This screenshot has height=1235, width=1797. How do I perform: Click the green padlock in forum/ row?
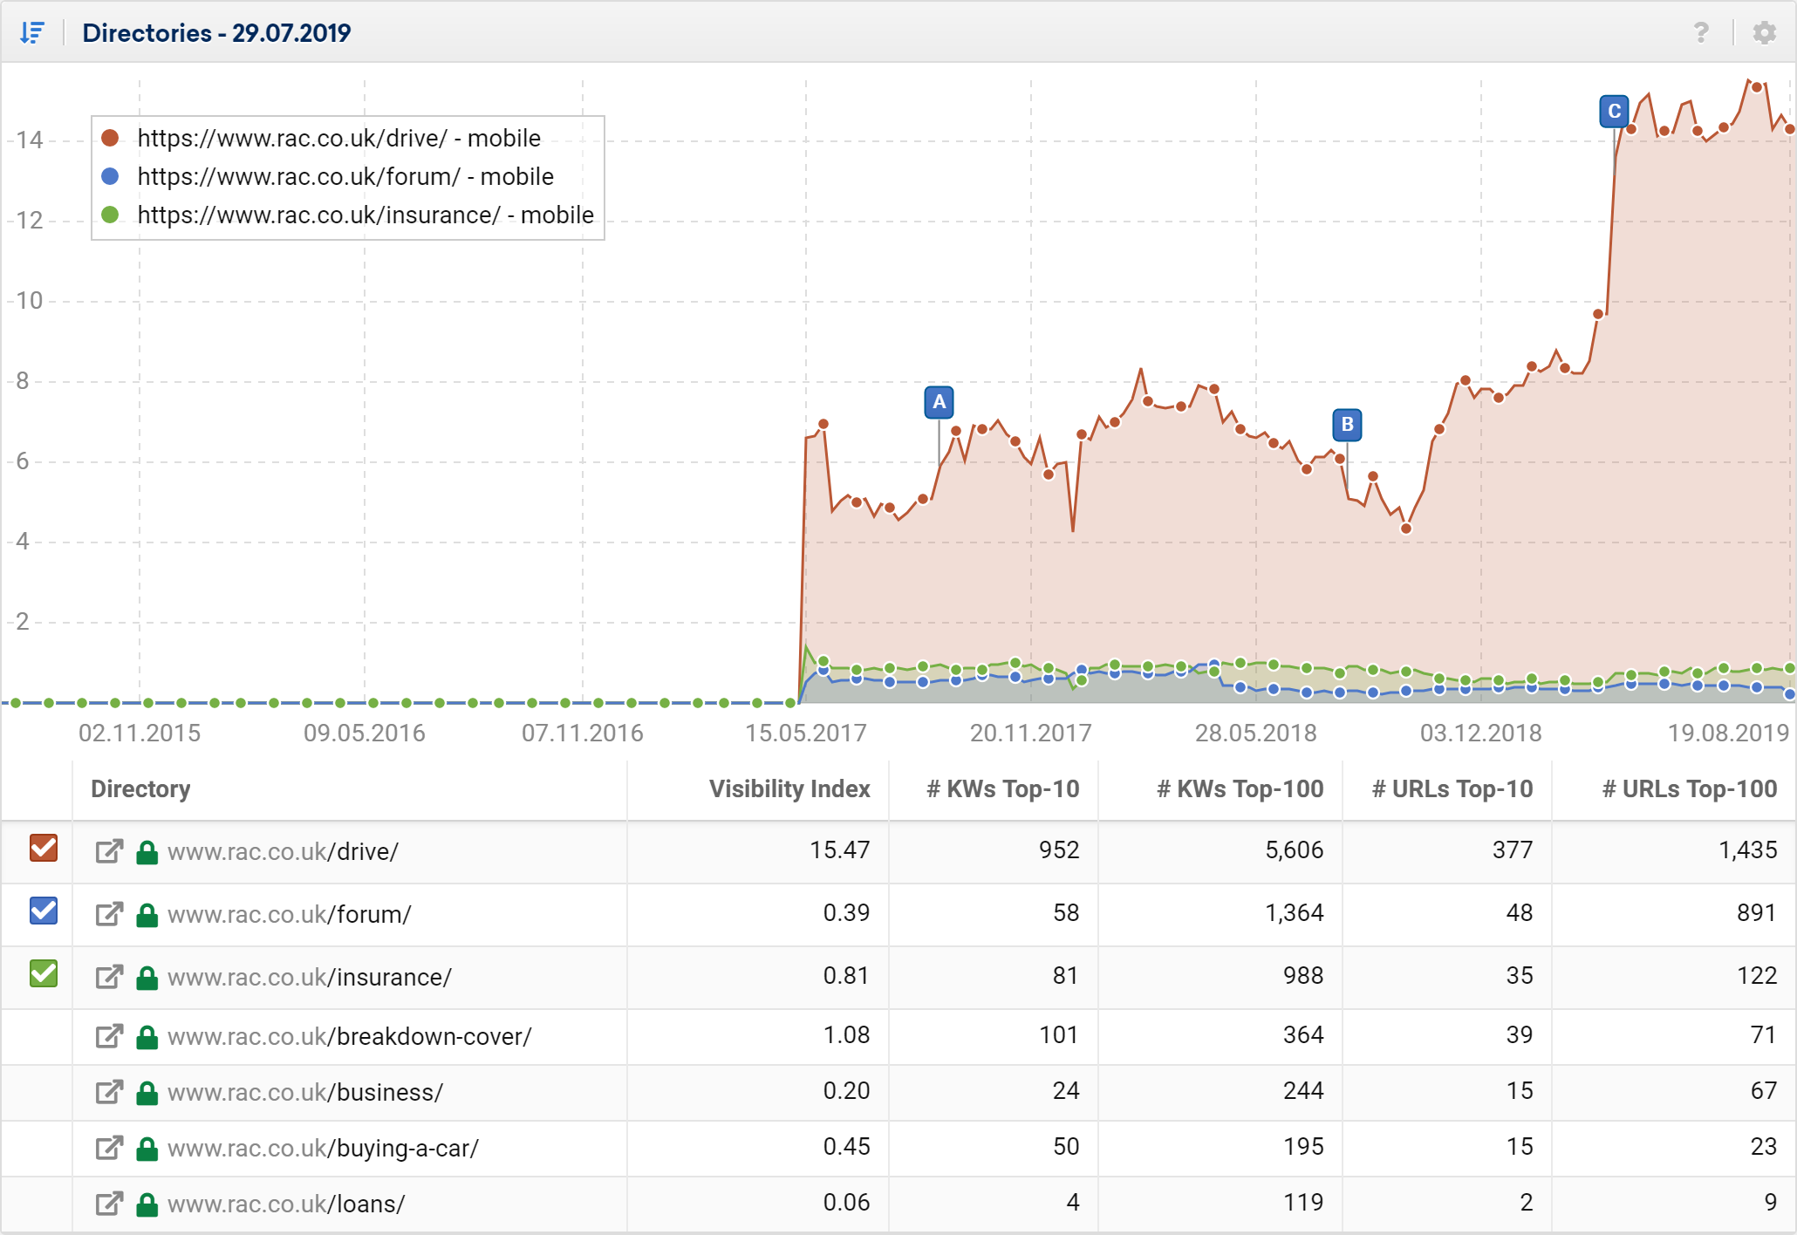147,915
